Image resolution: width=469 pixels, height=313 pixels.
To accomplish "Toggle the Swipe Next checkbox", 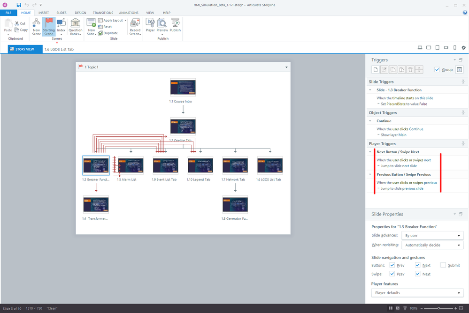I will tap(418, 274).
